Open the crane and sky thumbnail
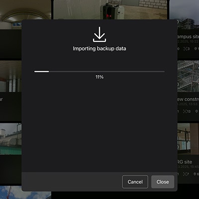This screenshot has width=199, height=199. tap(25, 193)
